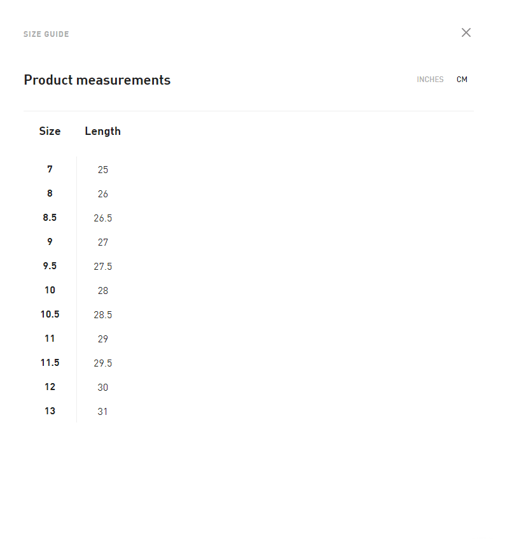Viewport: 512px width, 539px height.
Task: Select size 11 in the table
Action: [50, 339]
